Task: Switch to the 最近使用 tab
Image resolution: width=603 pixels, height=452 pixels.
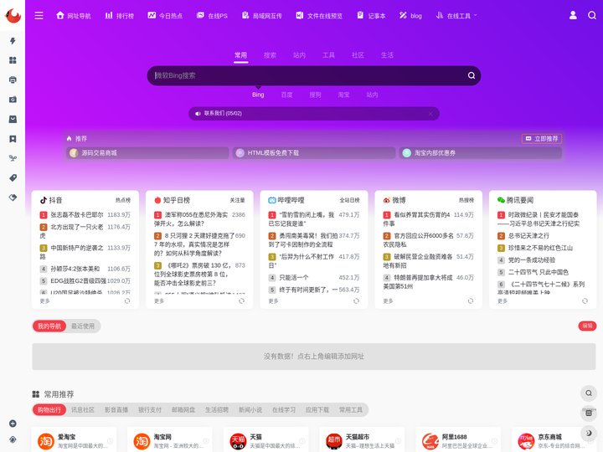Action: click(83, 326)
